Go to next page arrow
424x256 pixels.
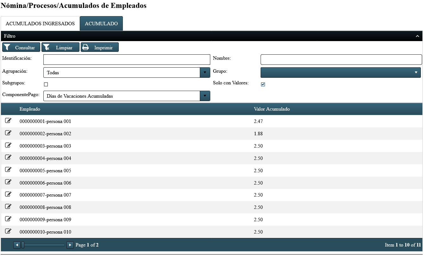[x=70, y=245]
